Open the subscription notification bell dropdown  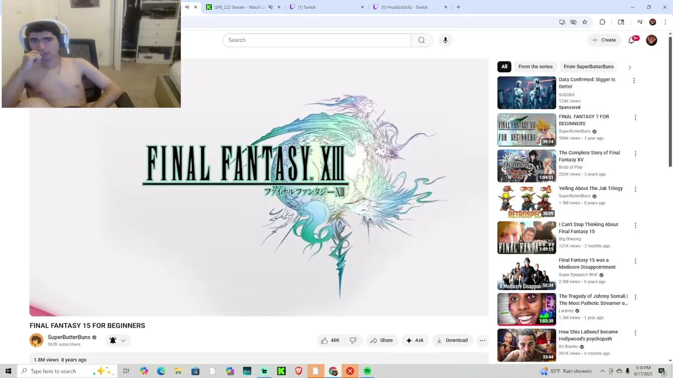coord(118,340)
